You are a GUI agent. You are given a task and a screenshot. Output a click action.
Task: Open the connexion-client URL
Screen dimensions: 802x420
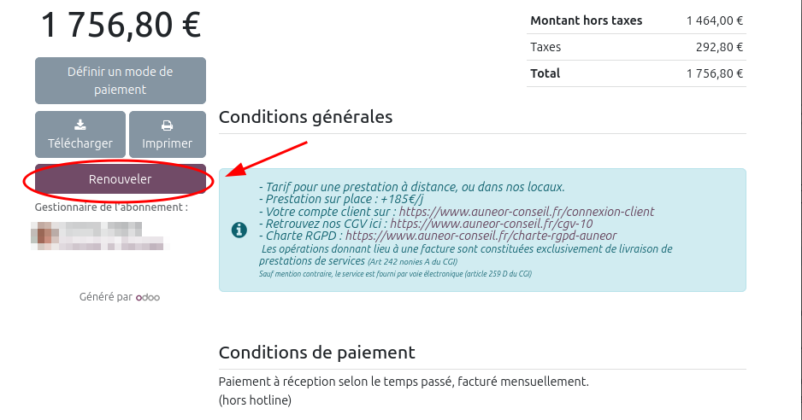click(x=527, y=211)
